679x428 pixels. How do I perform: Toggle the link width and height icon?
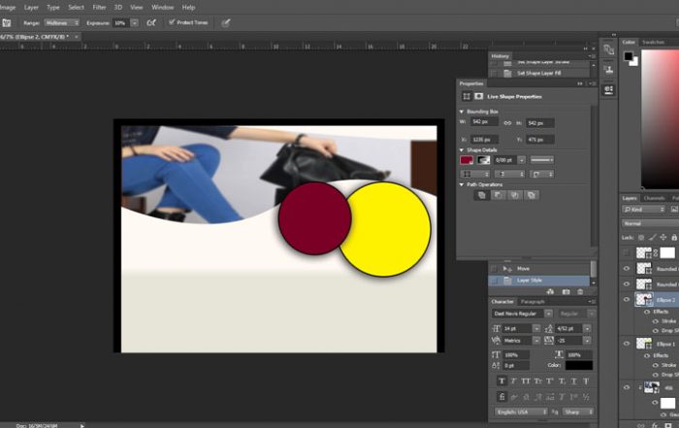point(507,123)
